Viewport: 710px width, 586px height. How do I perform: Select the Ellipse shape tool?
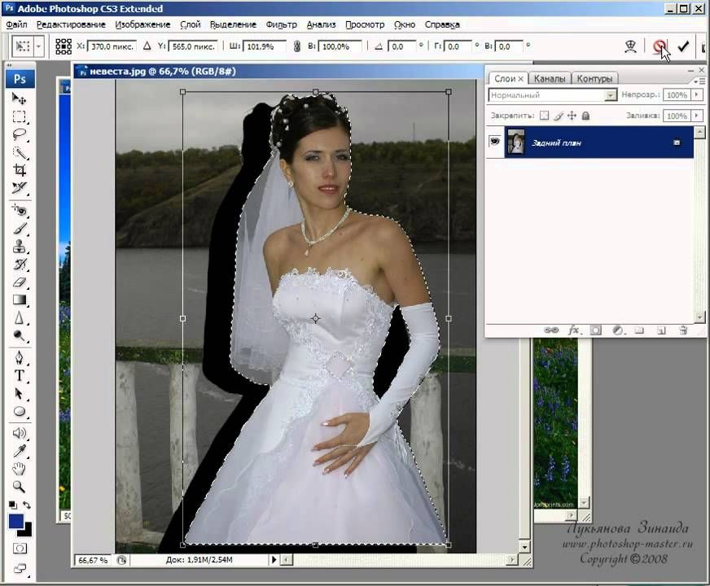click(19, 411)
